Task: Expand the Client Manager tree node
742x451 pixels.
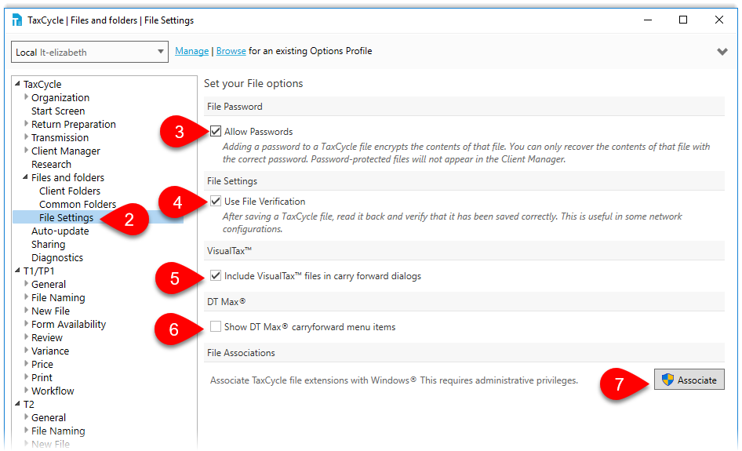Action: point(27,150)
